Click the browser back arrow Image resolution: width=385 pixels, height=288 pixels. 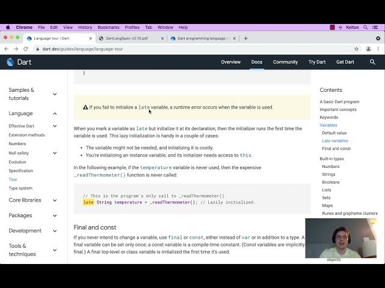click(x=7, y=49)
